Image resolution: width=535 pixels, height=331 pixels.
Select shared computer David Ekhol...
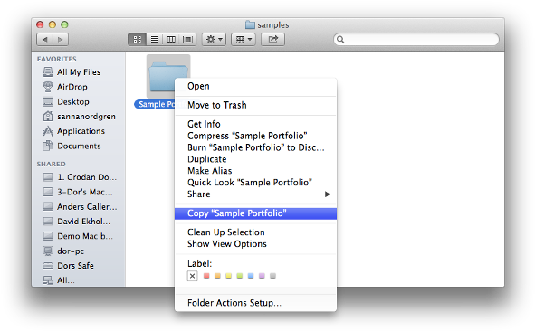click(76, 222)
